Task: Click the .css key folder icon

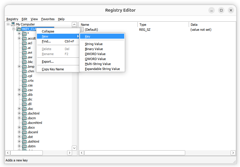Action: (24, 85)
